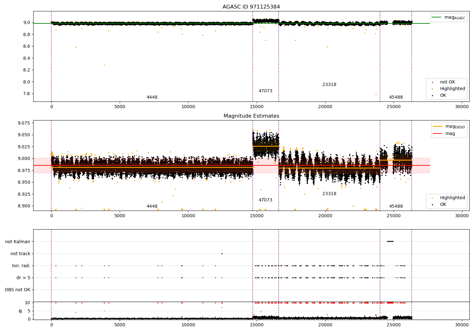Click obsid label '45488' in Magnitude Estimates plot
Image resolution: width=475 pixels, height=332 pixels.
[x=396, y=206]
